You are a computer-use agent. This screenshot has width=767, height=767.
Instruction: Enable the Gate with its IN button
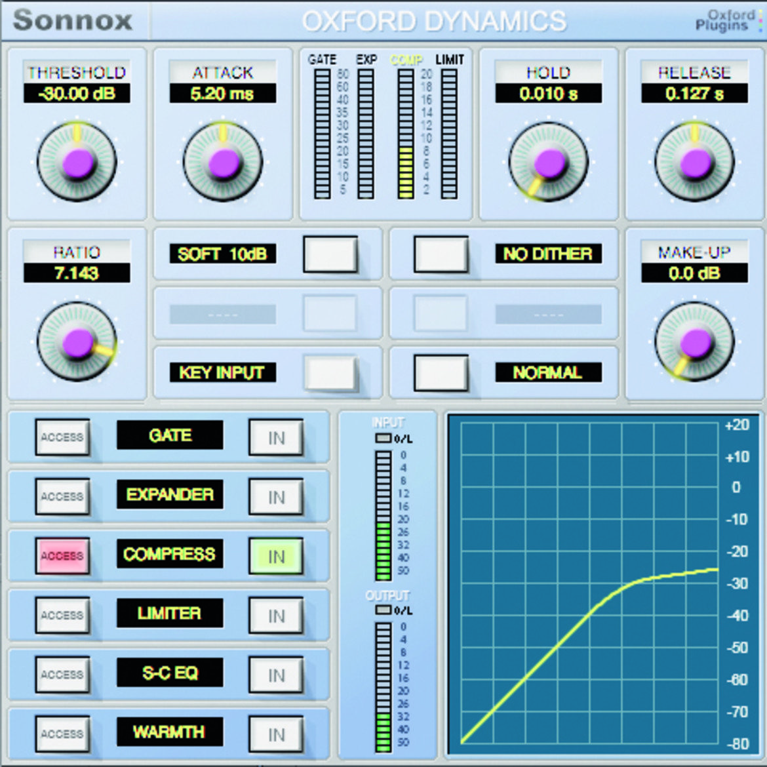[x=276, y=437]
